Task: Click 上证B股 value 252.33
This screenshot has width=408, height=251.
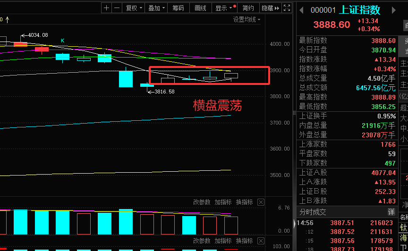Action: tap(385, 192)
